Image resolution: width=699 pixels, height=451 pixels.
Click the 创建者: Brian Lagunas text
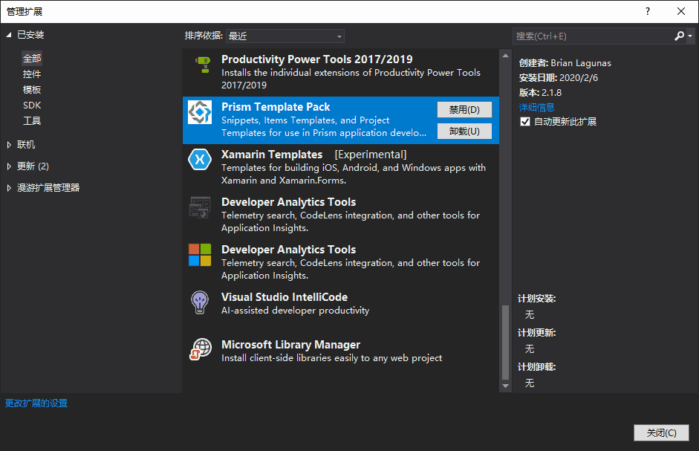565,63
